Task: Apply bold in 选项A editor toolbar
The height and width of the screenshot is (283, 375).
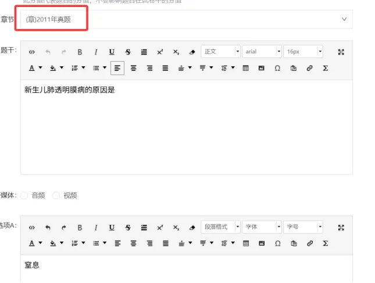Action: [80, 228]
